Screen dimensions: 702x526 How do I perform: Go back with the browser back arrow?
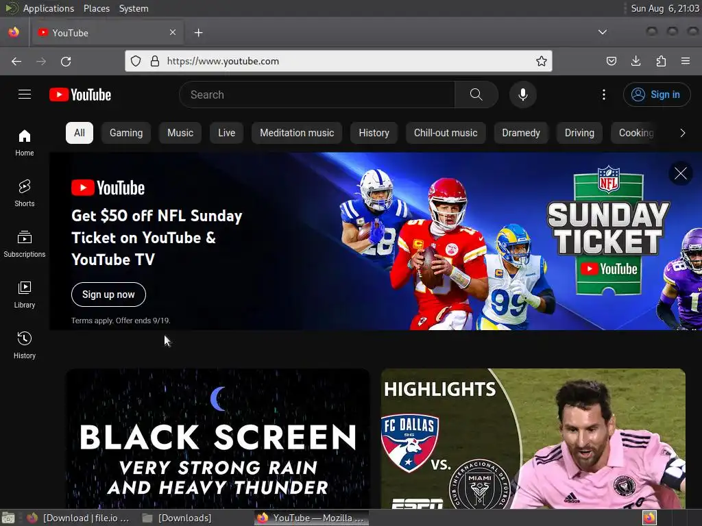16,61
